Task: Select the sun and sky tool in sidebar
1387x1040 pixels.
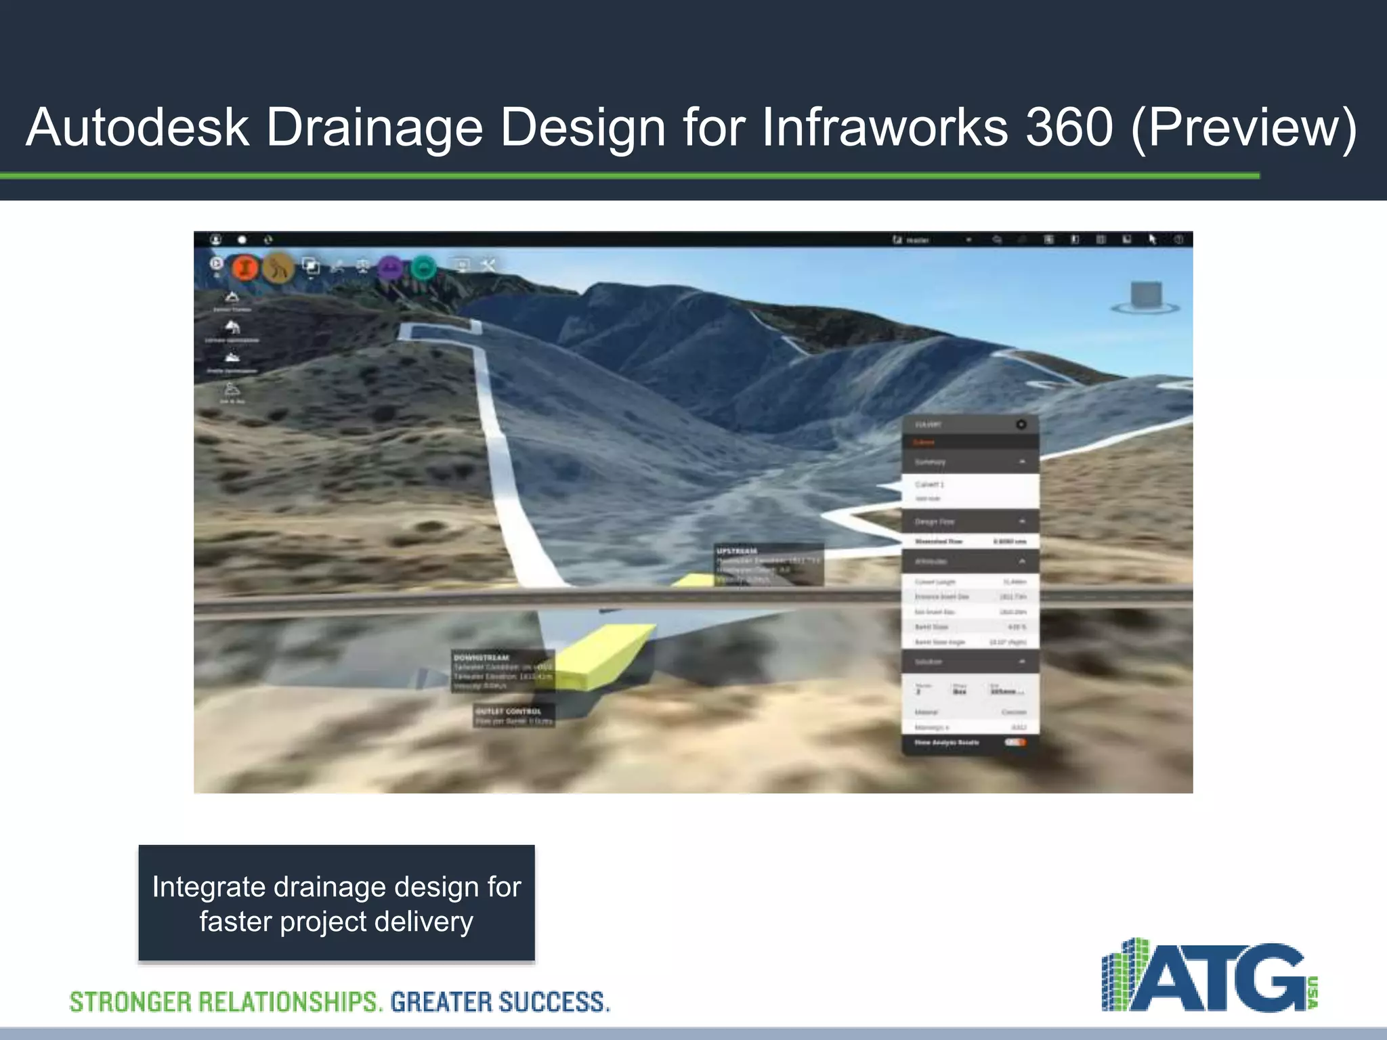Action: (232, 393)
